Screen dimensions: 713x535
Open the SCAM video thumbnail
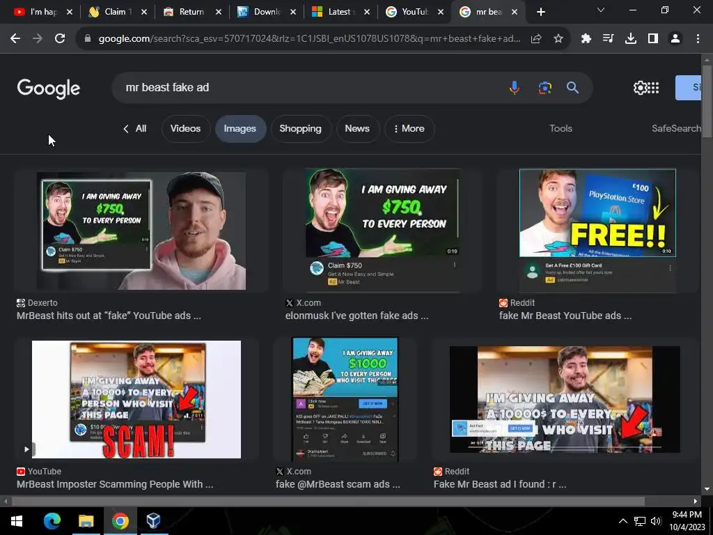coord(136,399)
